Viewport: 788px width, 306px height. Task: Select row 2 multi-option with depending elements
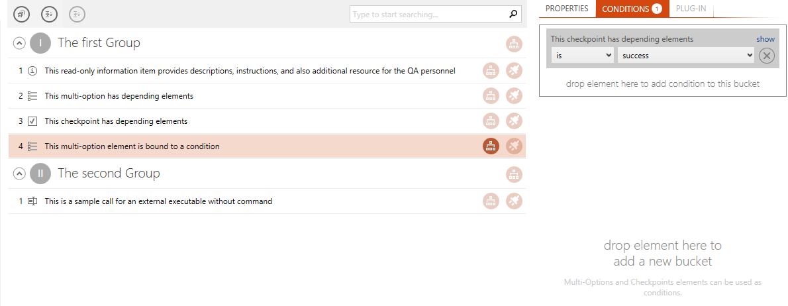click(x=268, y=96)
